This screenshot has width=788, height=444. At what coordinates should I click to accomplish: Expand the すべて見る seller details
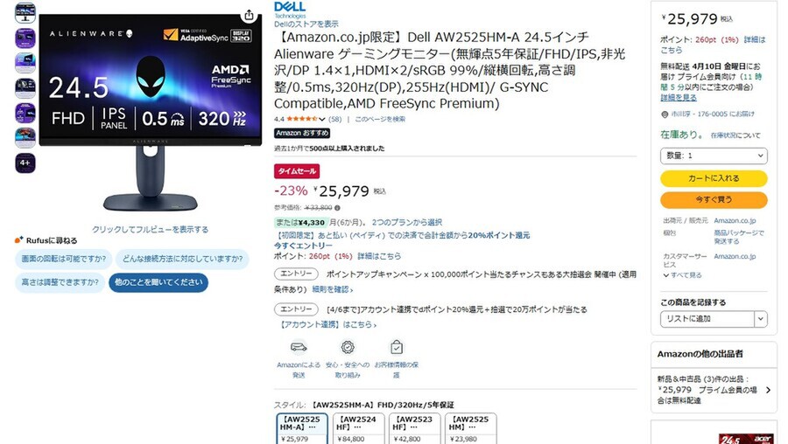pos(682,275)
